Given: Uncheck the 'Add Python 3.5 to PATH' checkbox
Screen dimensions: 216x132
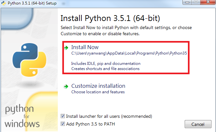Looking at the screenshot, I should pos(63,124).
